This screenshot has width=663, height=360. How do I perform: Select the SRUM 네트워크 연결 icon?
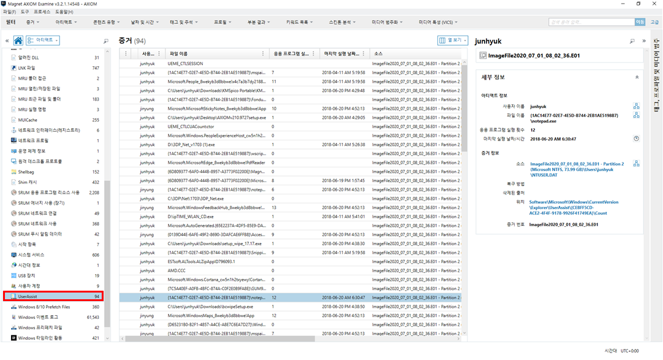[13, 213]
